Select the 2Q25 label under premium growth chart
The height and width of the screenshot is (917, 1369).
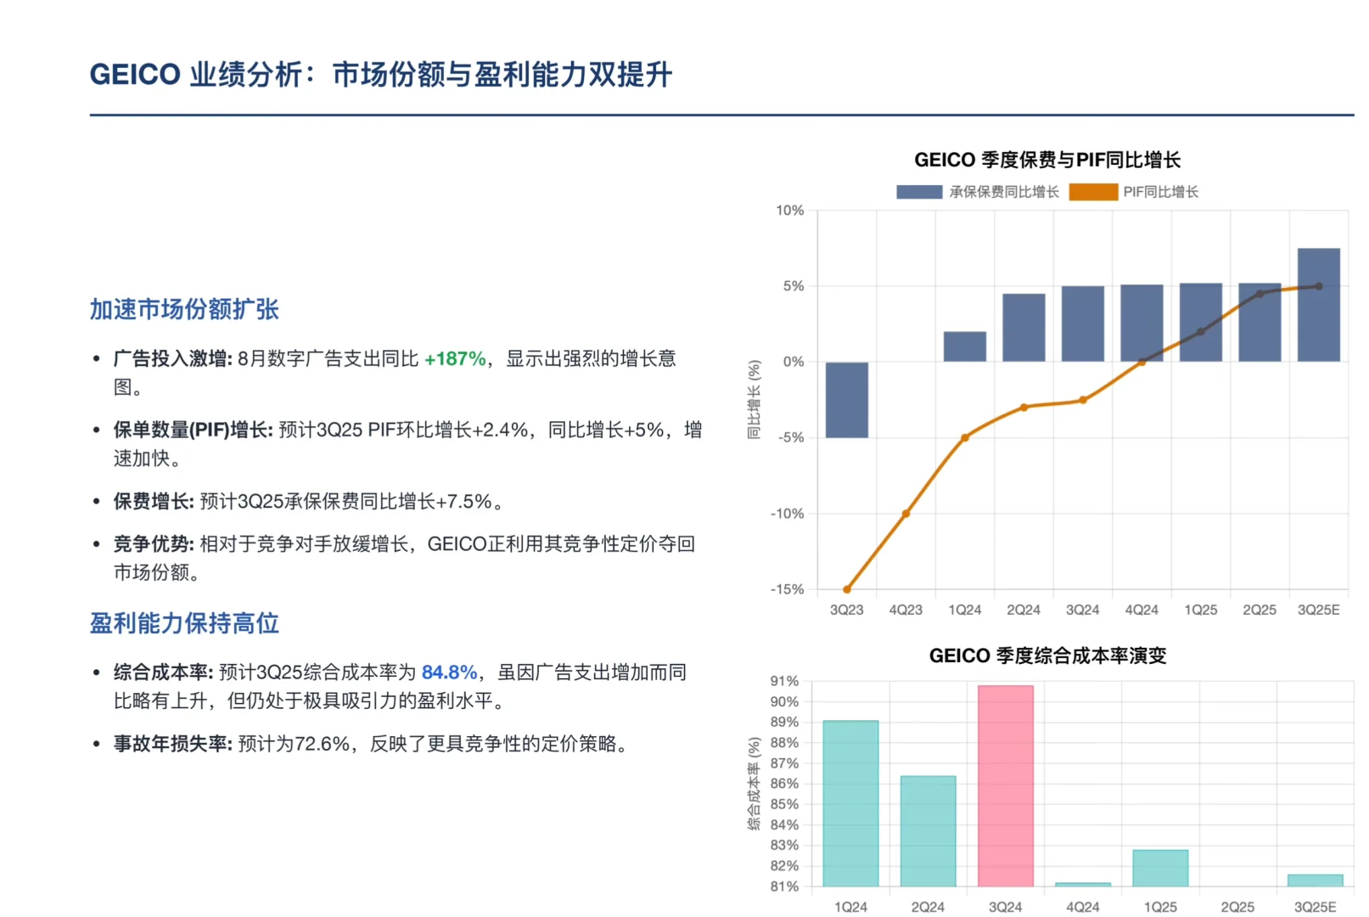tap(1260, 610)
